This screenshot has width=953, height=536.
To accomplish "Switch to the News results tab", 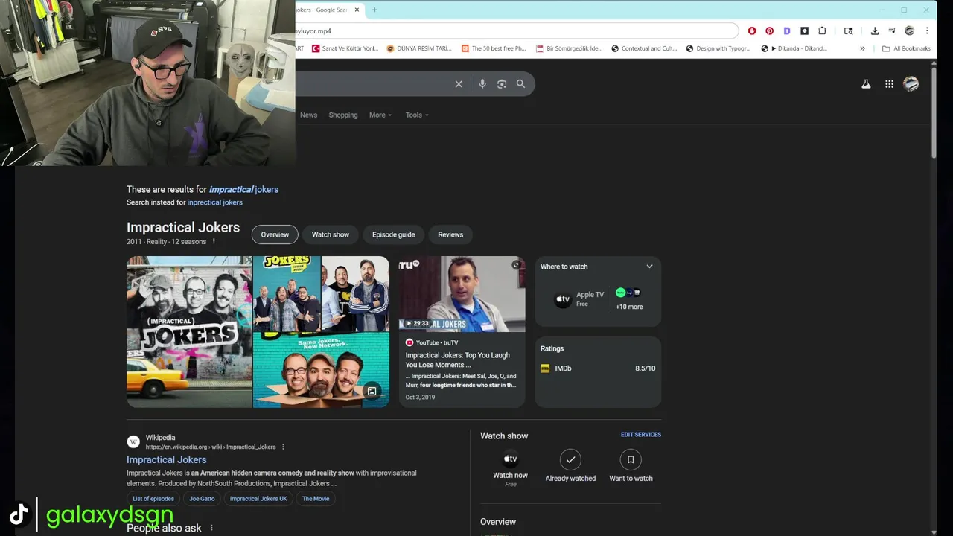I will point(308,115).
